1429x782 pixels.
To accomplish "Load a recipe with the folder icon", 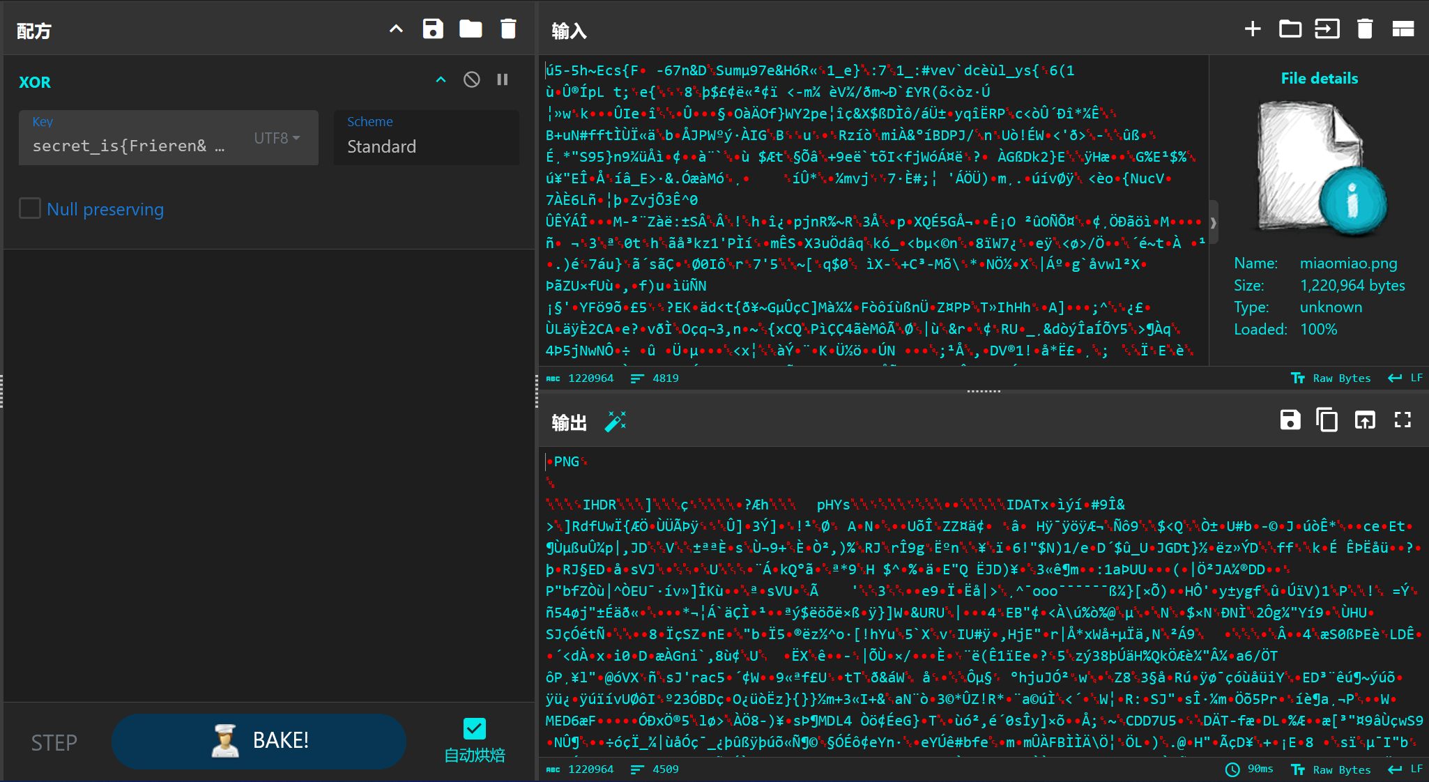I will click(x=471, y=29).
